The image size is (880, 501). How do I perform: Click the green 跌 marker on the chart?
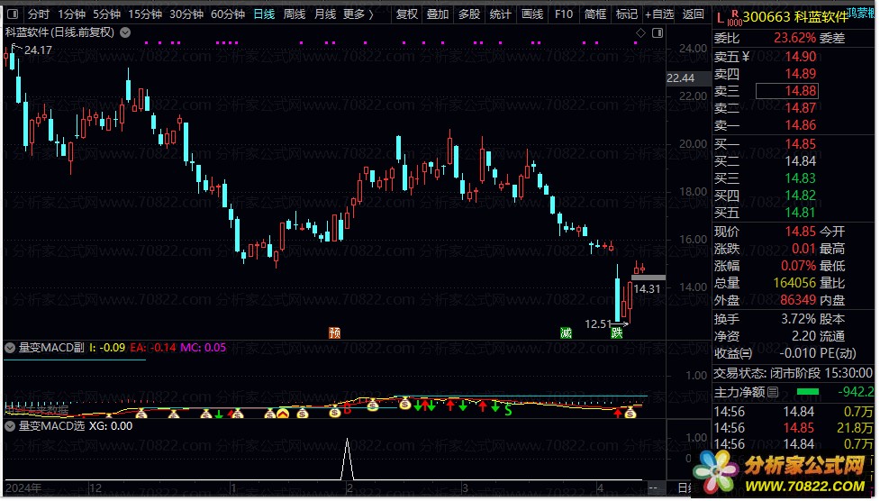[617, 333]
